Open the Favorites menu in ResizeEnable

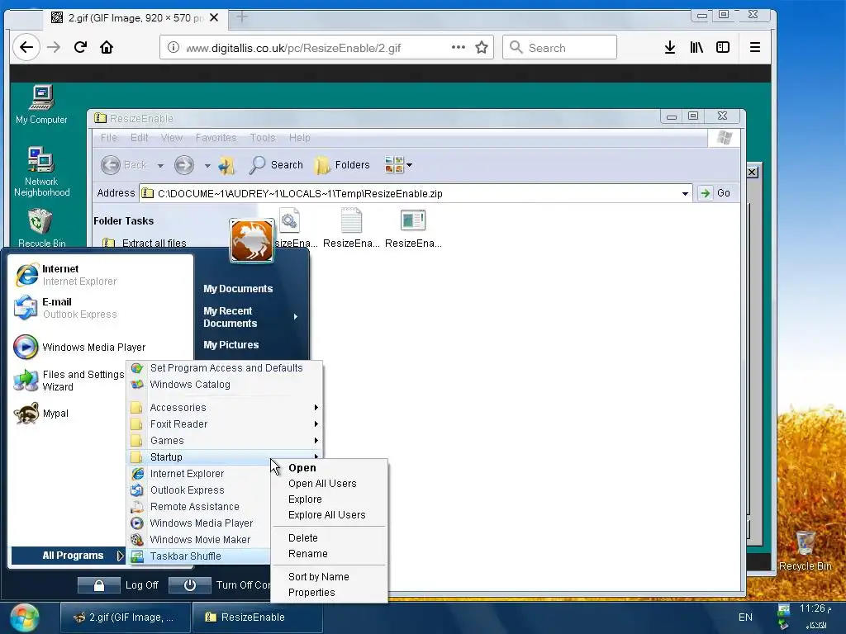click(216, 138)
